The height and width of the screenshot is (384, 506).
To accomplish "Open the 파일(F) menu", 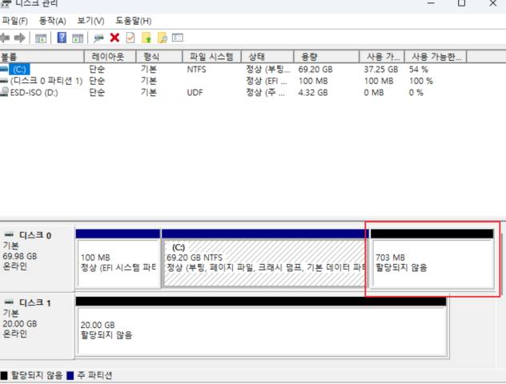I will coord(14,20).
